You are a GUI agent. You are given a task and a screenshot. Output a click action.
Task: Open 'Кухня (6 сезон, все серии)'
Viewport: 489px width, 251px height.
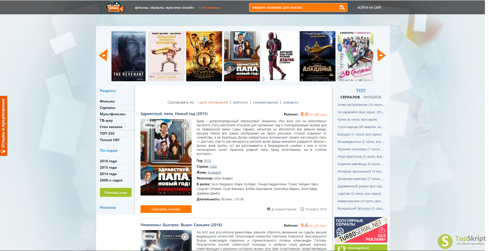pos(357,119)
